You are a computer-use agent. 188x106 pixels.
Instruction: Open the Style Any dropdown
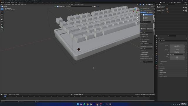148,33
